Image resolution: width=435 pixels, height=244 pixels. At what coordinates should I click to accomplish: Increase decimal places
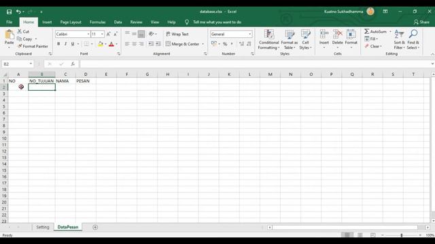tap(241, 43)
